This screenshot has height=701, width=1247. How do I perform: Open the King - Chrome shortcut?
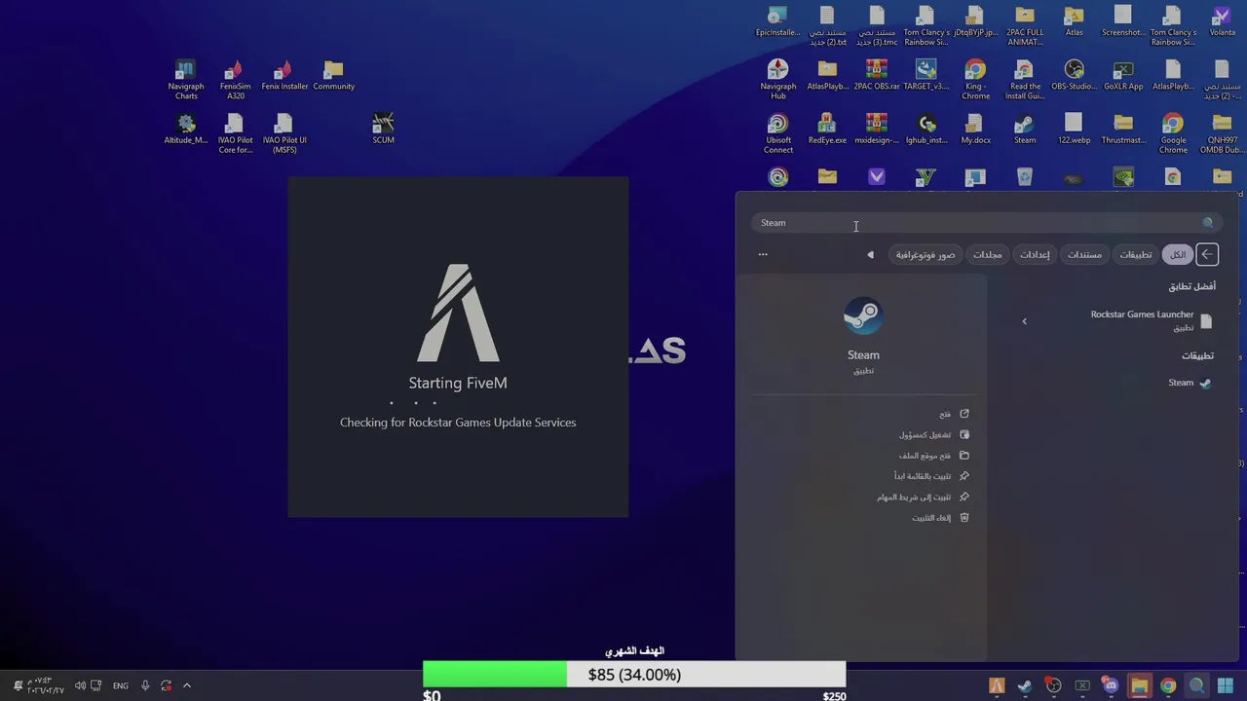[975, 80]
